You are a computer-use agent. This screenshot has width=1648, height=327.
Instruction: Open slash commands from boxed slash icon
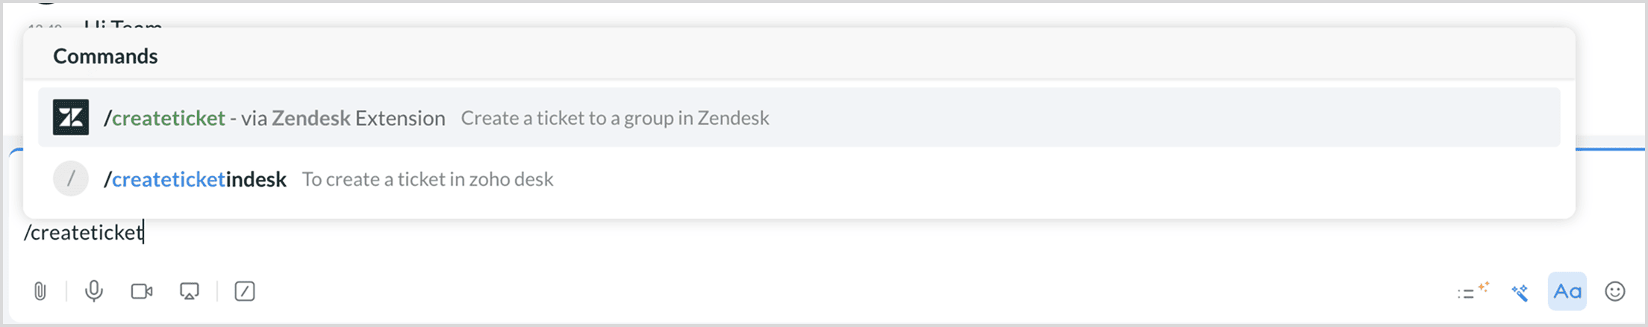(245, 291)
